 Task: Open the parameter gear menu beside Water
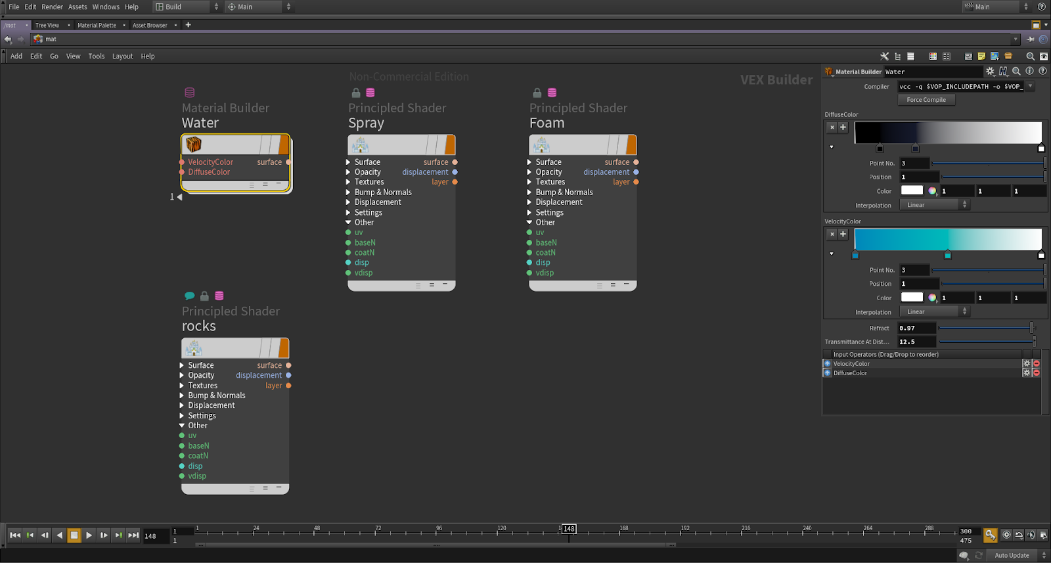click(990, 72)
